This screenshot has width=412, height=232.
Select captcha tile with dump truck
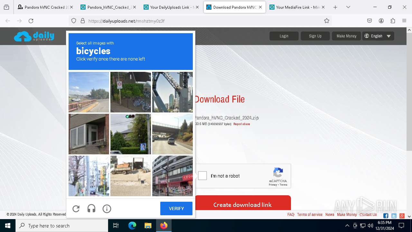coord(131,176)
